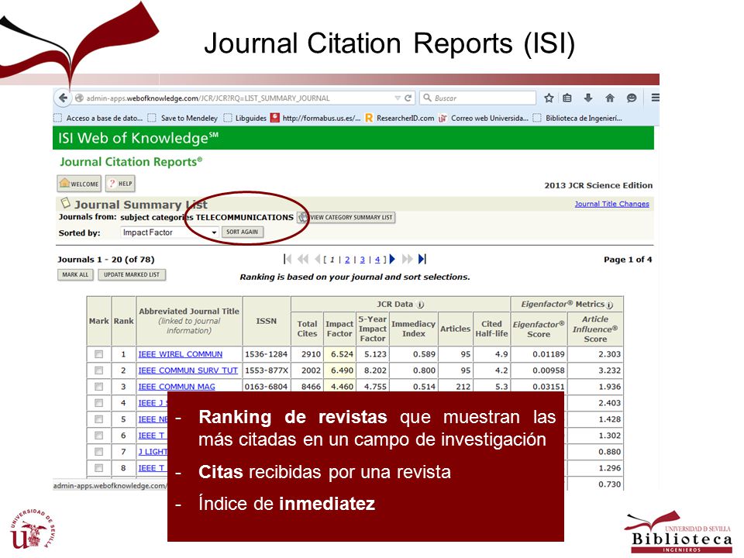Mark checkbox for rank 6 journal
This screenshot has width=744, height=558.
[98, 435]
